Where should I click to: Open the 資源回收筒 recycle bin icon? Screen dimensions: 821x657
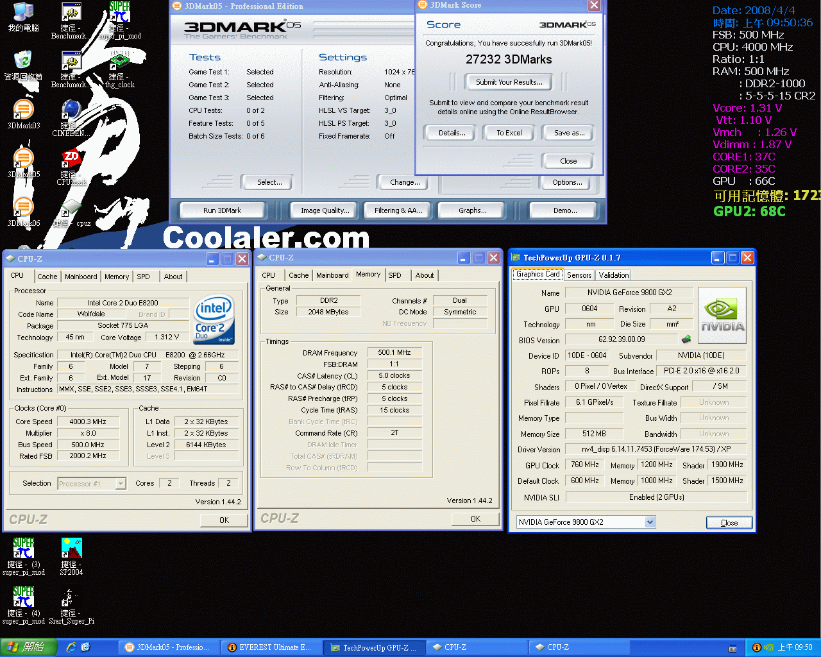tap(23, 64)
